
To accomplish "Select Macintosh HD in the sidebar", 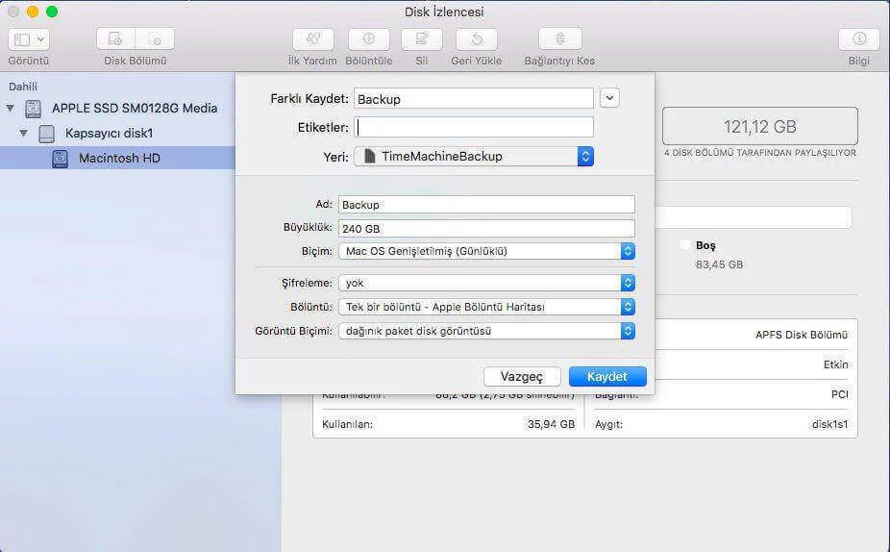I will tap(119, 158).
